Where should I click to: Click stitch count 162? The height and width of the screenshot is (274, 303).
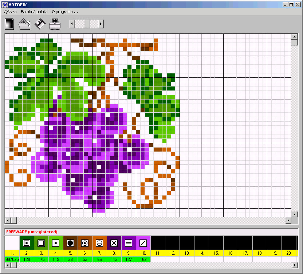143,259
